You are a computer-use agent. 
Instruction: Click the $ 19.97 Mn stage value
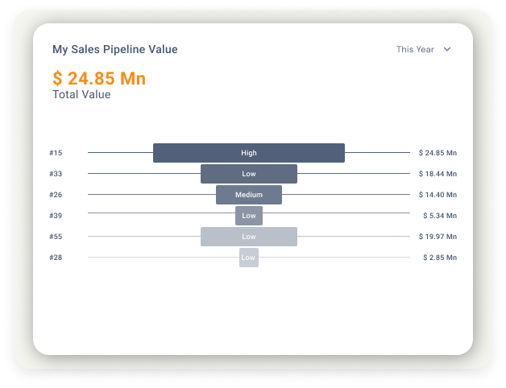click(x=438, y=237)
